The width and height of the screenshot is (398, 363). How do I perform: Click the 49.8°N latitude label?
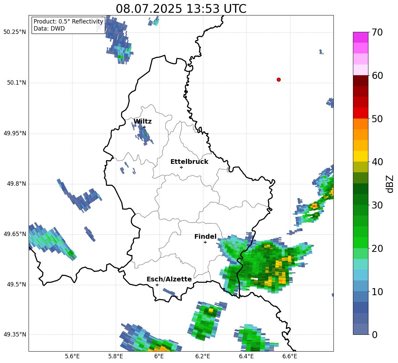(16, 184)
